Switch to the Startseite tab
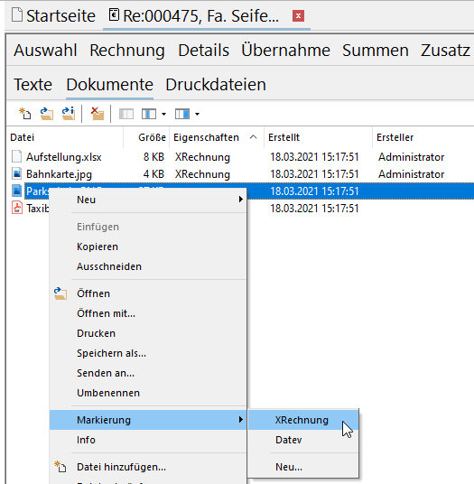Image resolution: width=474 pixels, height=484 pixels. pos(53,15)
